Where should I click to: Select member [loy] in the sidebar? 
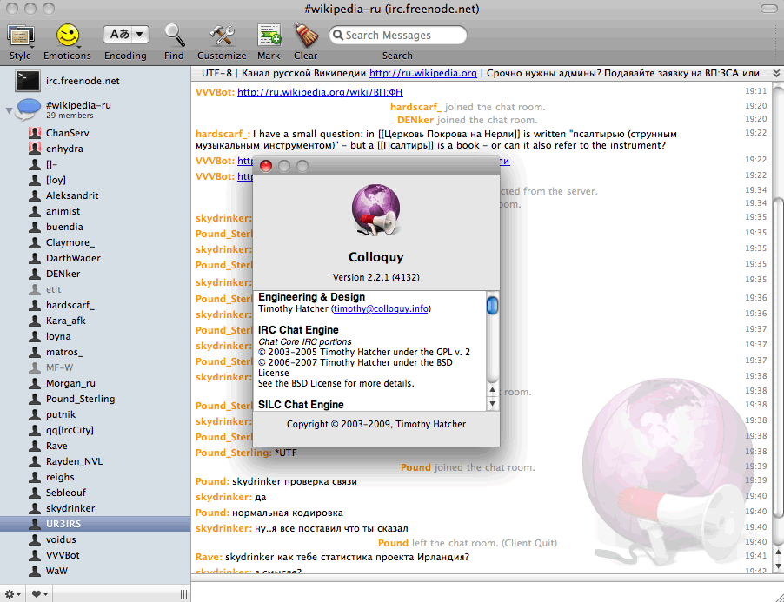[x=95, y=180]
